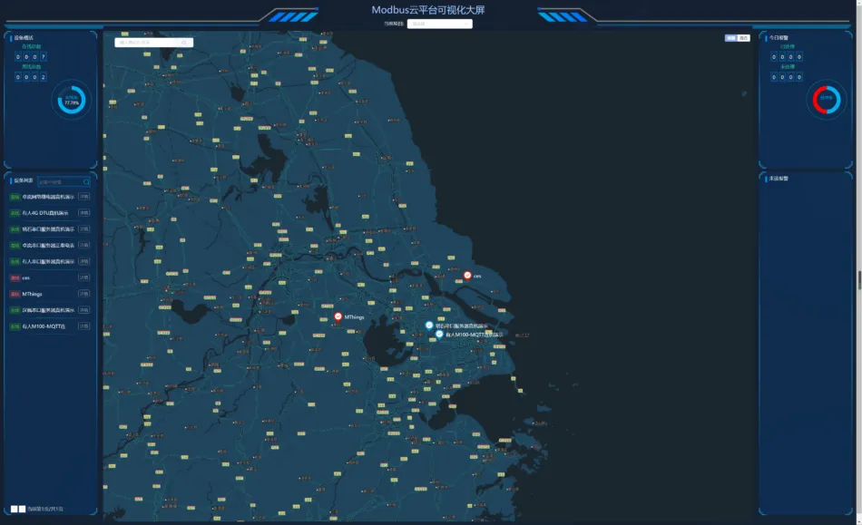Select the MThings device in the list
Viewport: 862px width, 525px height.
pyautogui.click(x=33, y=294)
